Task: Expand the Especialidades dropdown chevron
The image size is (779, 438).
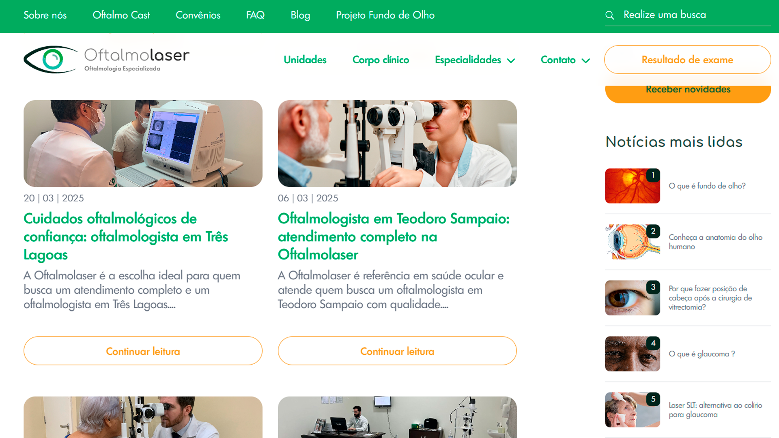Action: (511, 61)
